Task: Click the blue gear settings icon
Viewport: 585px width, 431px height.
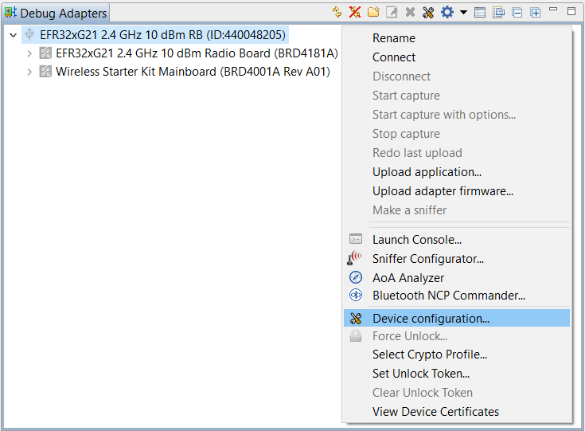Action: point(447,12)
